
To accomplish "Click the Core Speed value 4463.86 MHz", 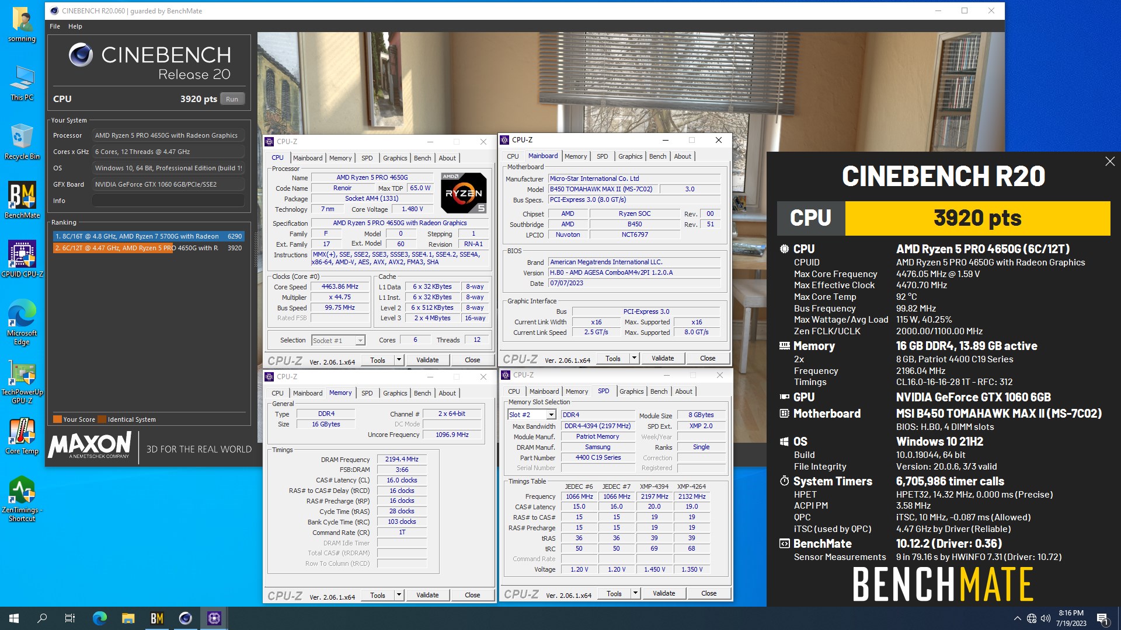I will point(340,287).
